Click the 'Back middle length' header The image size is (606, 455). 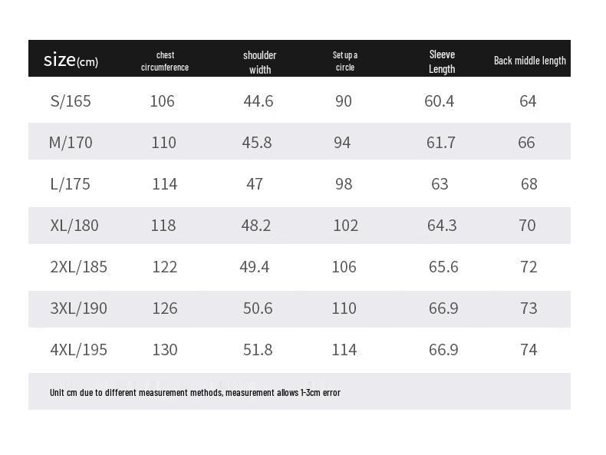click(530, 61)
